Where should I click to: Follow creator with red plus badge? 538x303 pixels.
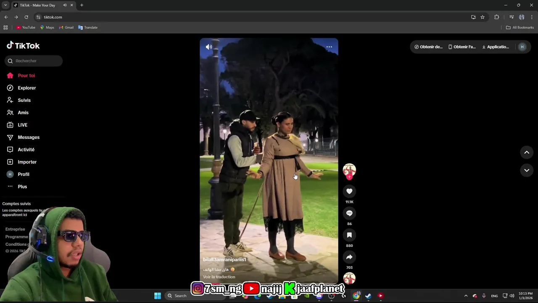click(x=349, y=177)
